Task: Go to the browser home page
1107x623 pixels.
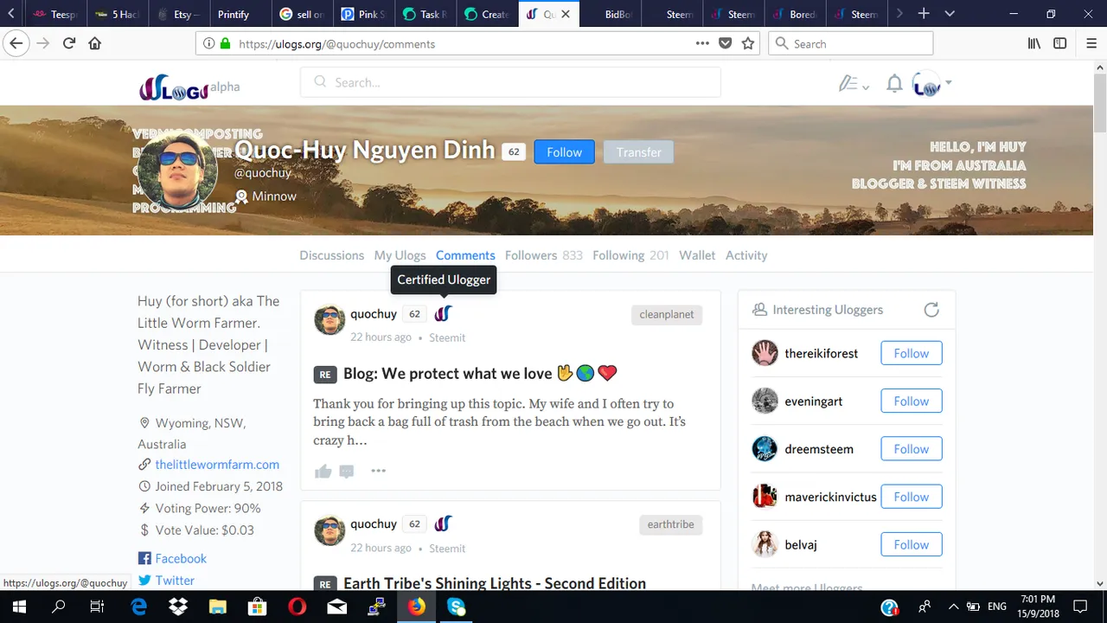Action: tap(95, 43)
